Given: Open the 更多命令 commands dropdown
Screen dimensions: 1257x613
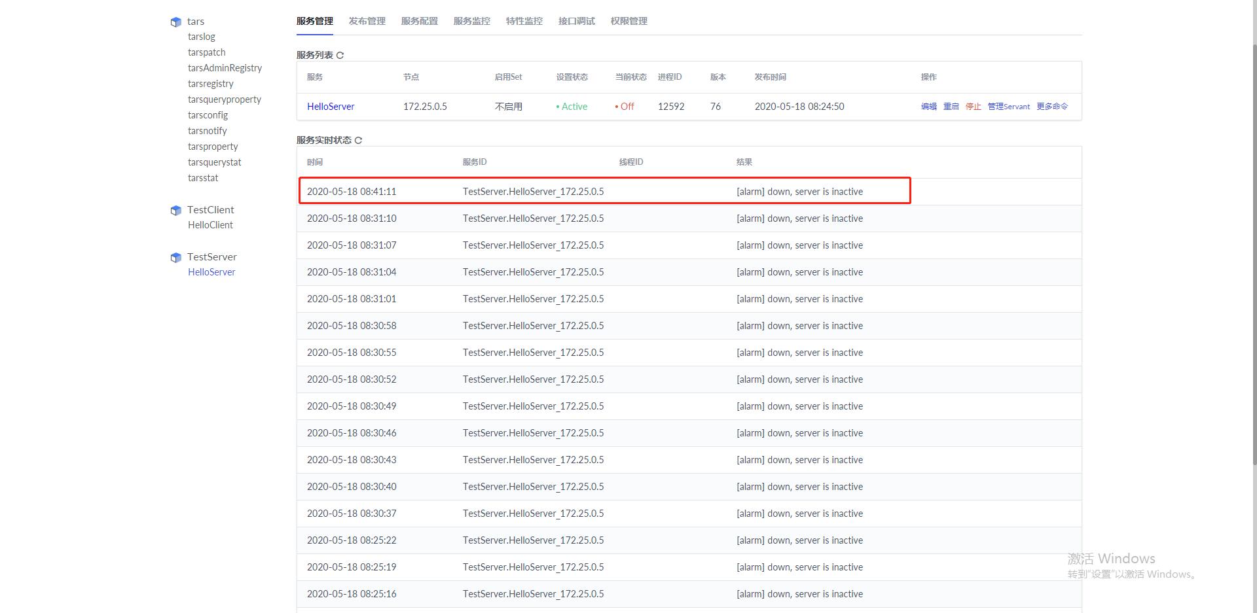Looking at the screenshot, I should [1051, 106].
